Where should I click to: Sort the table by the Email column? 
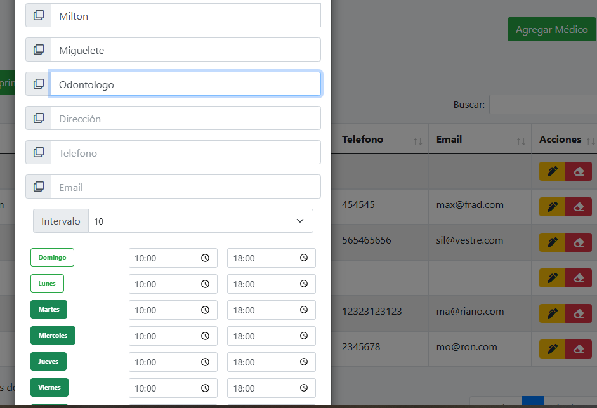449,140
